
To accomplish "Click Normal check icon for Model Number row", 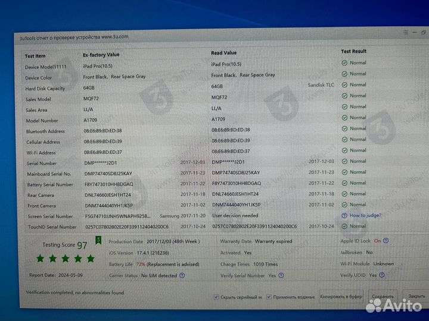I will click(x=344, y=118).
